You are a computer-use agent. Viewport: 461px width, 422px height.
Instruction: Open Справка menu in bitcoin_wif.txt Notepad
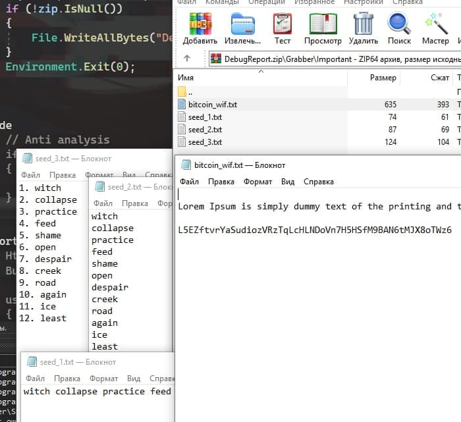coord(318,182)
